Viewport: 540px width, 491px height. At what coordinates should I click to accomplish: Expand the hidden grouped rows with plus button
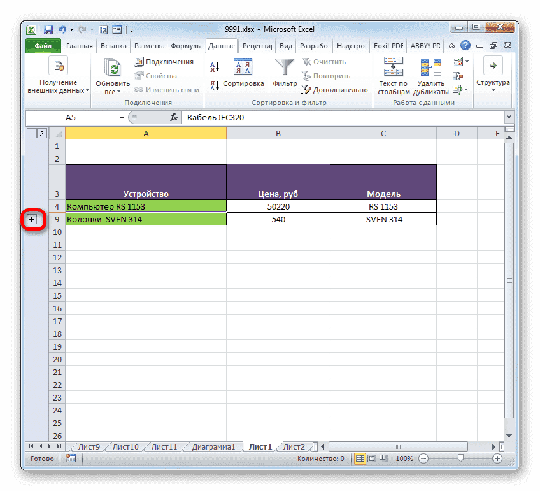[32, 219]
